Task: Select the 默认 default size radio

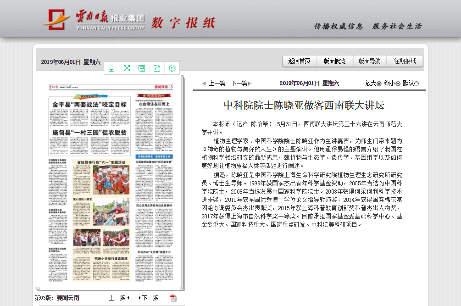Action: pos(417,83)
